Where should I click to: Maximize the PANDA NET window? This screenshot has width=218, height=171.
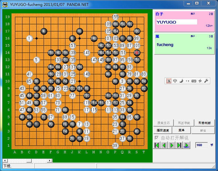[x=197, y=3]
